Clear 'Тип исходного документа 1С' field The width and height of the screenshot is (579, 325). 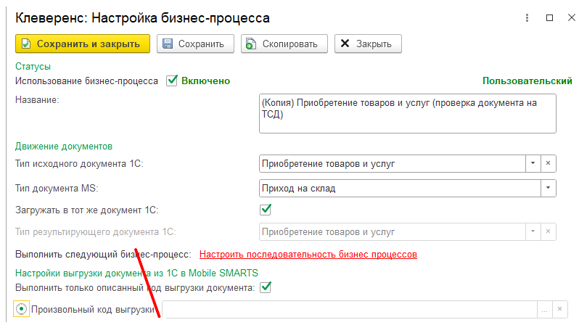549,163
